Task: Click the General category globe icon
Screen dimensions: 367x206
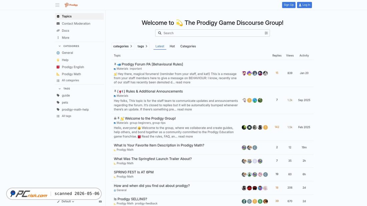Action: (58, 53)
